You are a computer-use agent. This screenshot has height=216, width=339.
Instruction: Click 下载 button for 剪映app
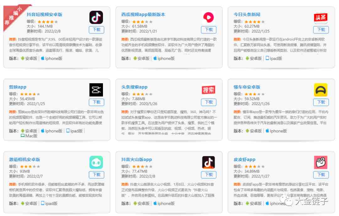[x=96, y=102]
